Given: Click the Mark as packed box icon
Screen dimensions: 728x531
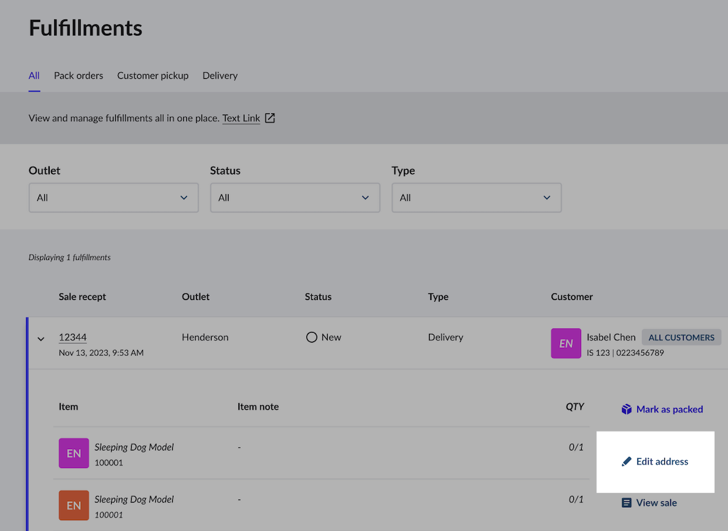Looking at the screenshot, I should click(x=627, y=410).
